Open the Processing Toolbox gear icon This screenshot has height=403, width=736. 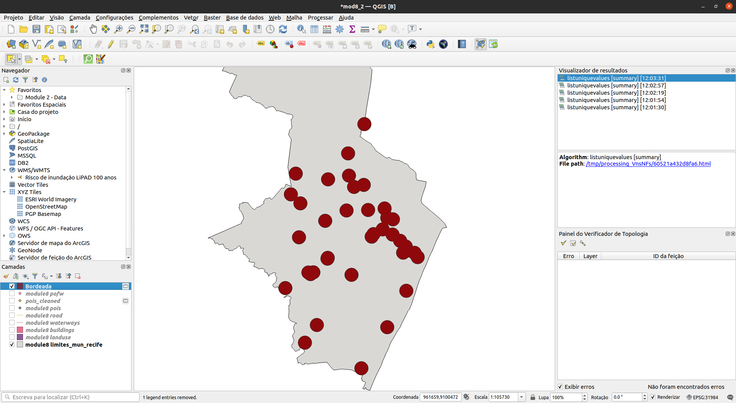tap(340, 29)
